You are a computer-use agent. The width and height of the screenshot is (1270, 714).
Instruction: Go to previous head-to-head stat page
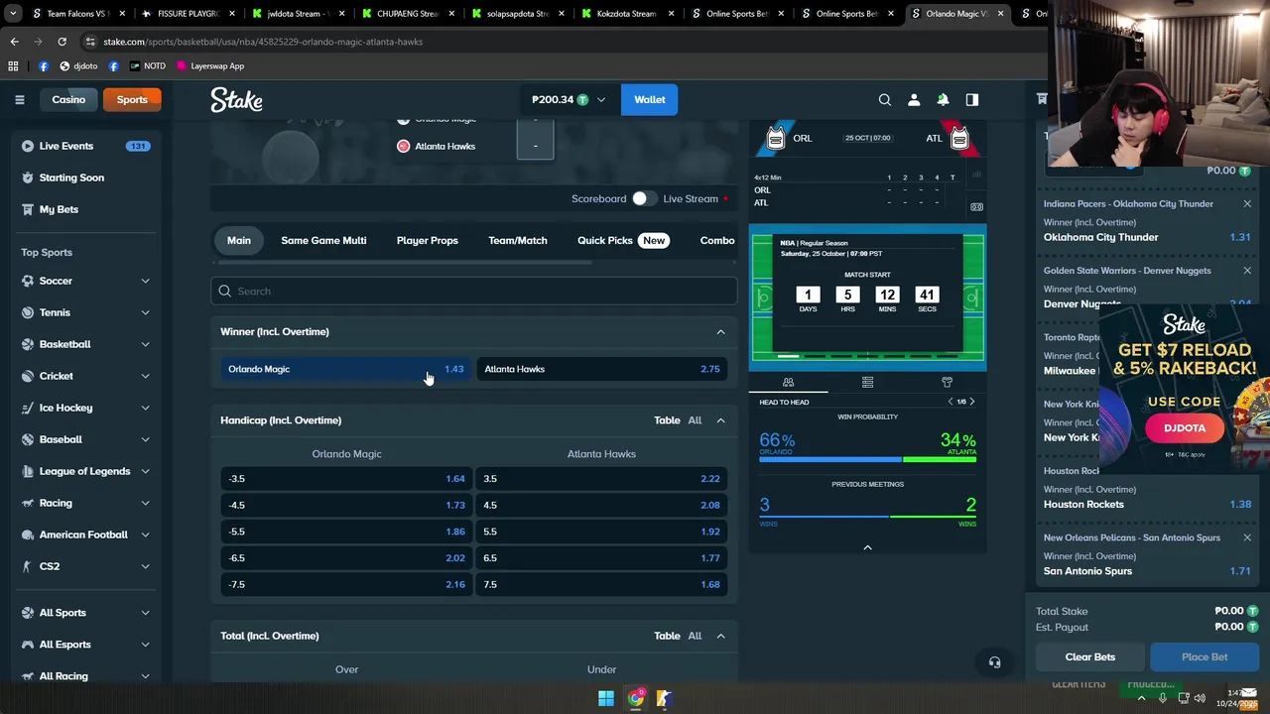[951, 402]
